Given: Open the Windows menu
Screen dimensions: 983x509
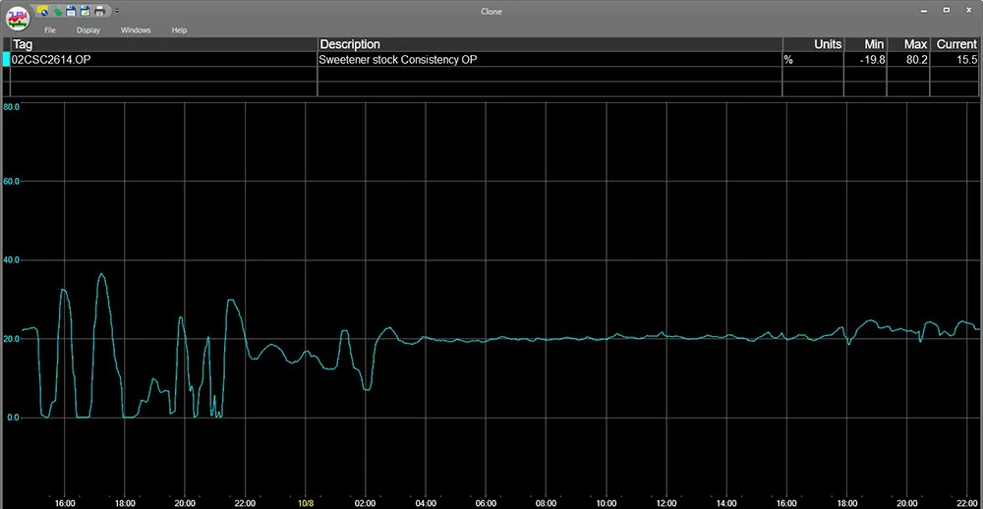Looking at the screenshot, I should pyautogui.click(x=136, y=30).
